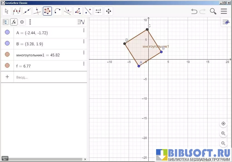Screen dimensions: 232x162
Task: Switch to the Algebra view tab
Action: pyautogui.click(x=5, y=22)
